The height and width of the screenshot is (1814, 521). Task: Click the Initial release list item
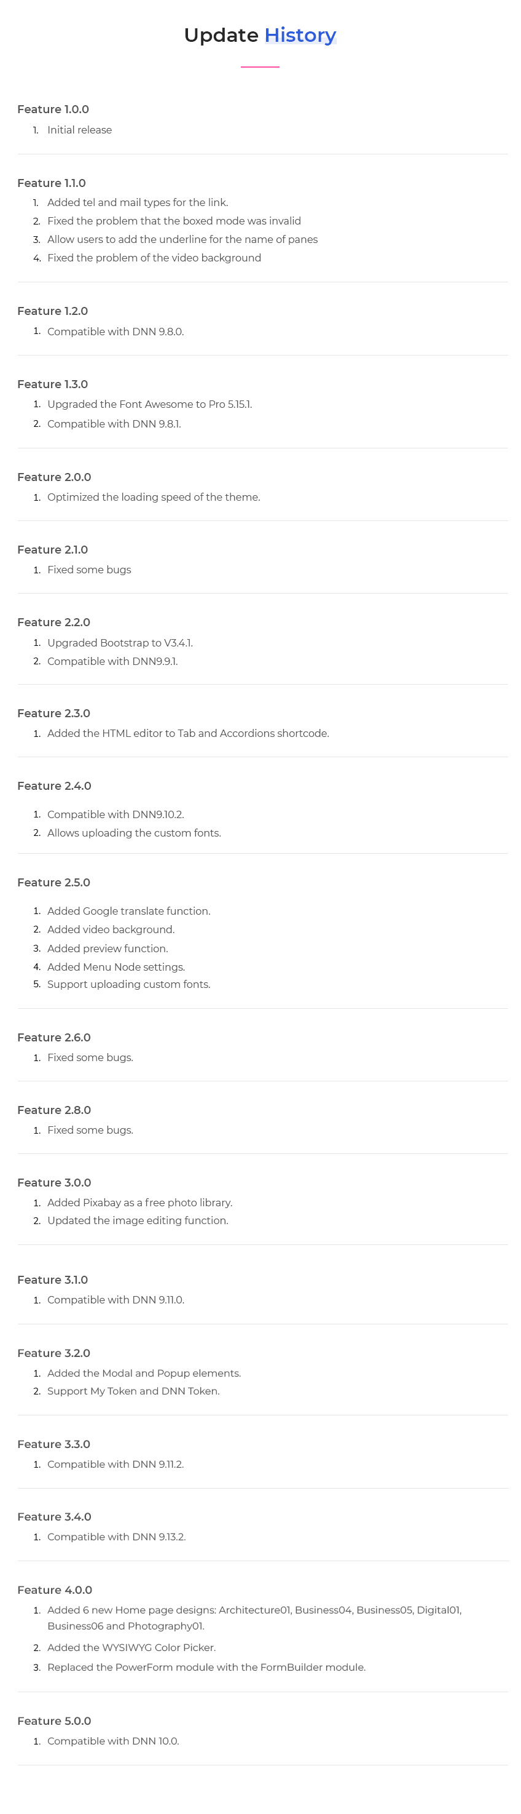79,130
